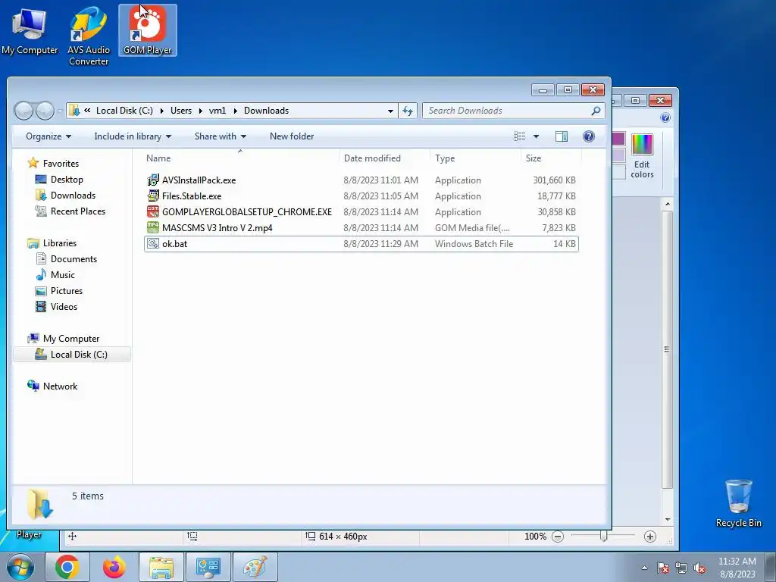The width and height of the screenshot is (776, 582).
Task: Click the Windows Explorer taskbar button
Action: (161, 567)
